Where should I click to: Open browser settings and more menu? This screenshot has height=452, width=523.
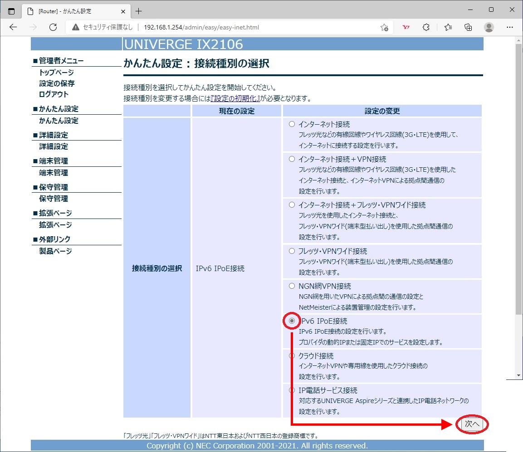coord(510,27)
